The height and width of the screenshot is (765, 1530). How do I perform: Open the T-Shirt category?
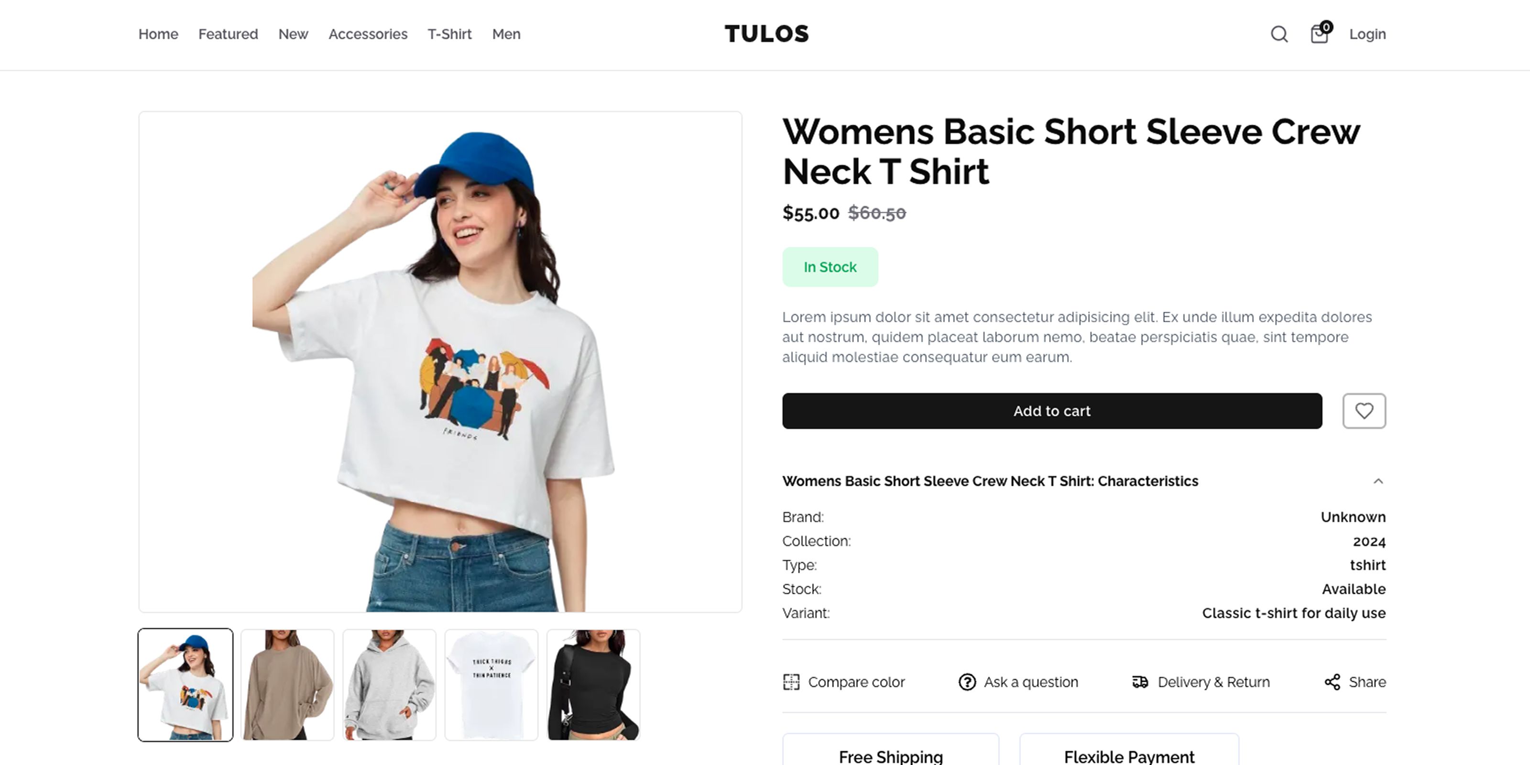(449, 34)
